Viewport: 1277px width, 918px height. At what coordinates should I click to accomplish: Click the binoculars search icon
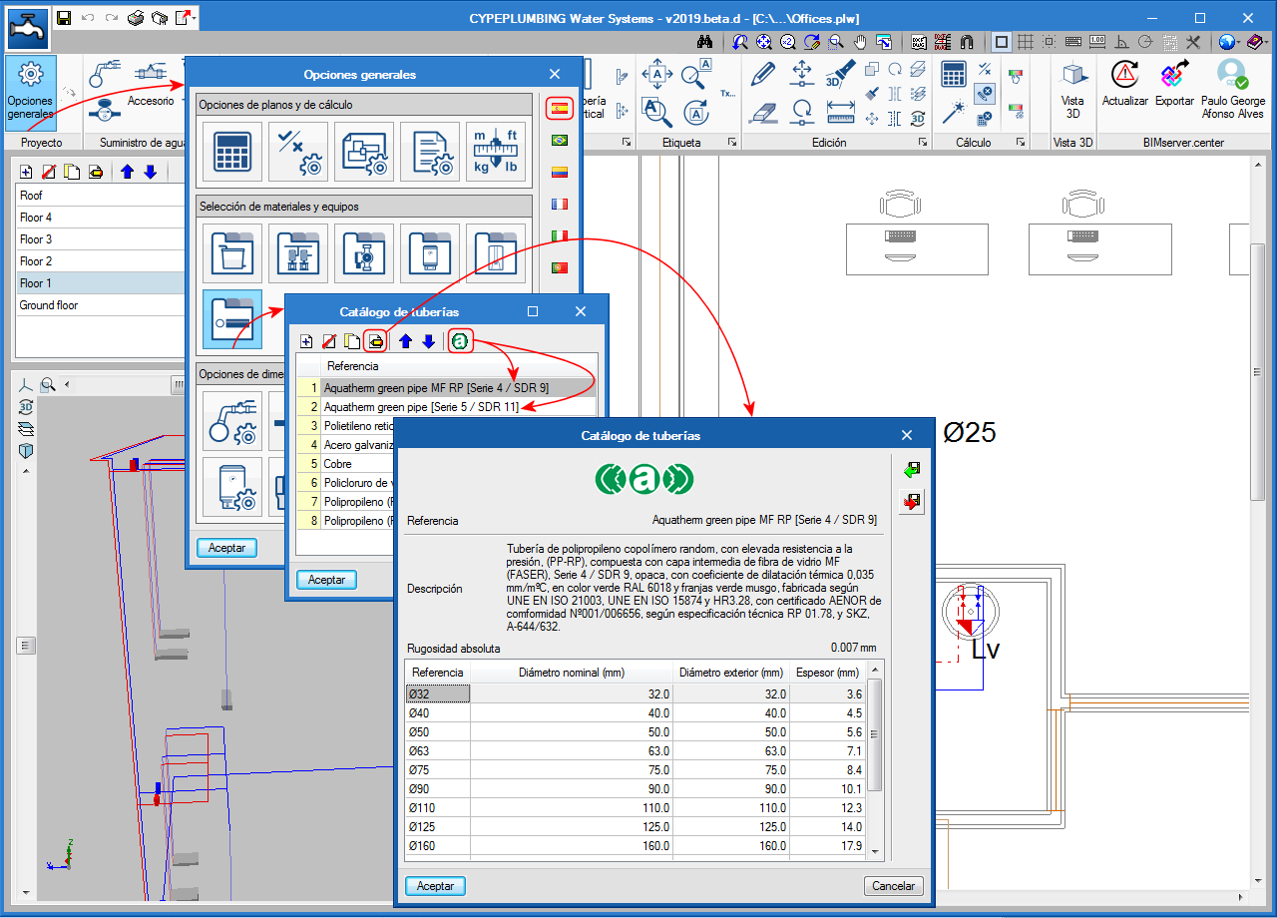(x=704, y=42)
